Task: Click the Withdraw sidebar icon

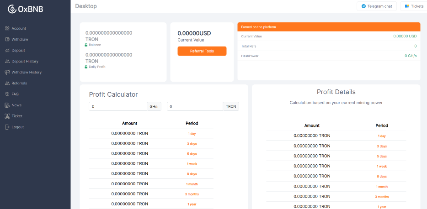Action: pos(7,39)
